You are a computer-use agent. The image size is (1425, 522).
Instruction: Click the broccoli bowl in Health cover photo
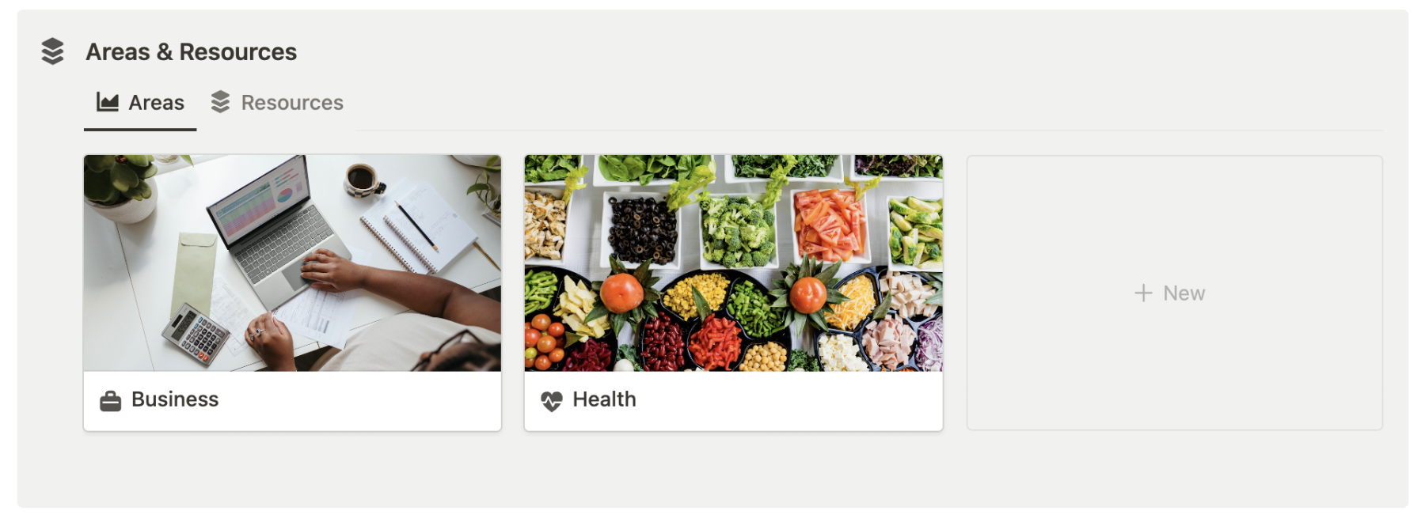737,230
